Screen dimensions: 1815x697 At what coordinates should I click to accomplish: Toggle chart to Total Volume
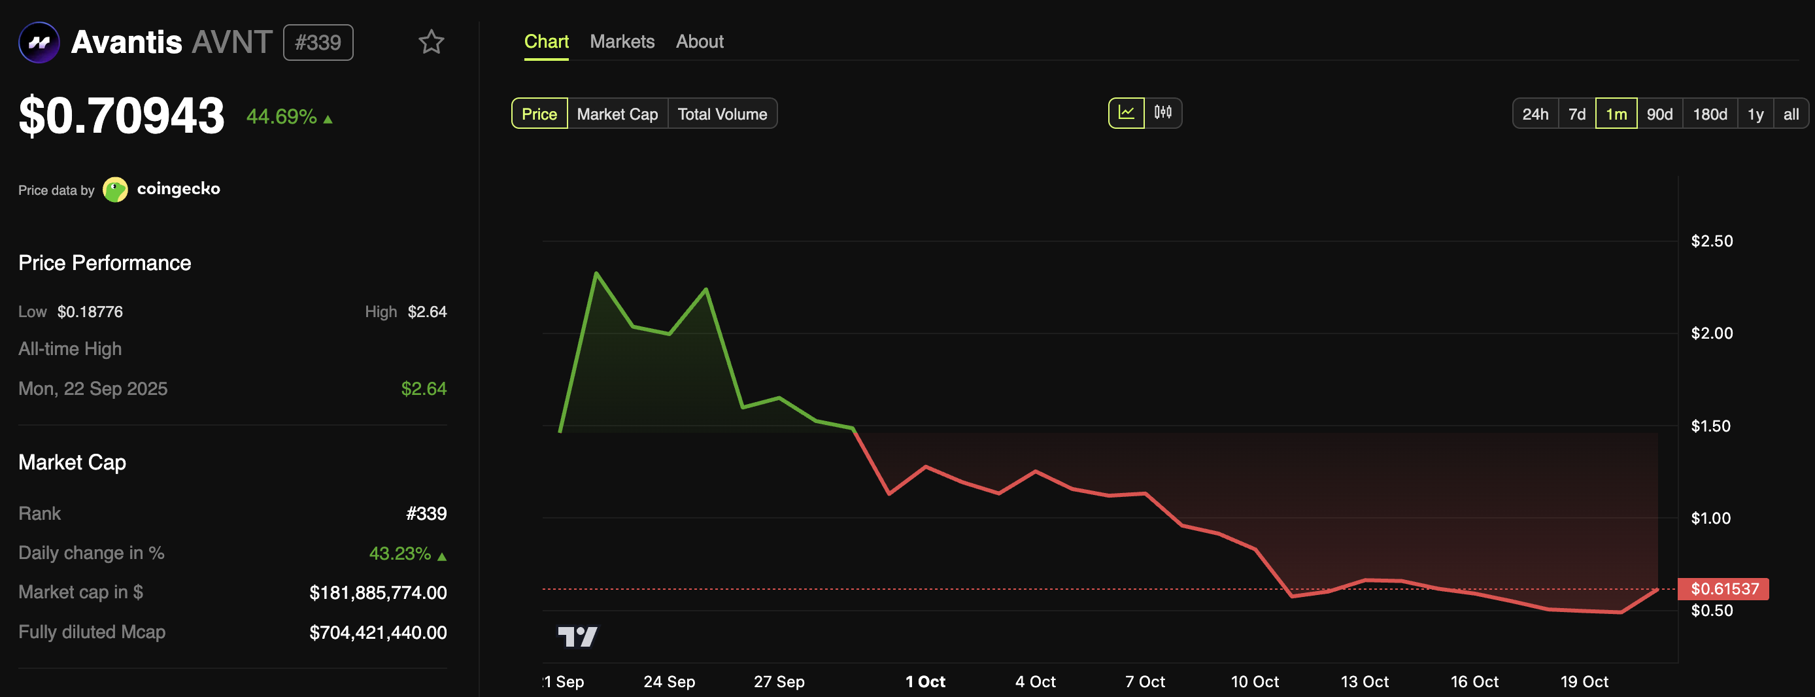pyautogui.click(x=722, y=114)
